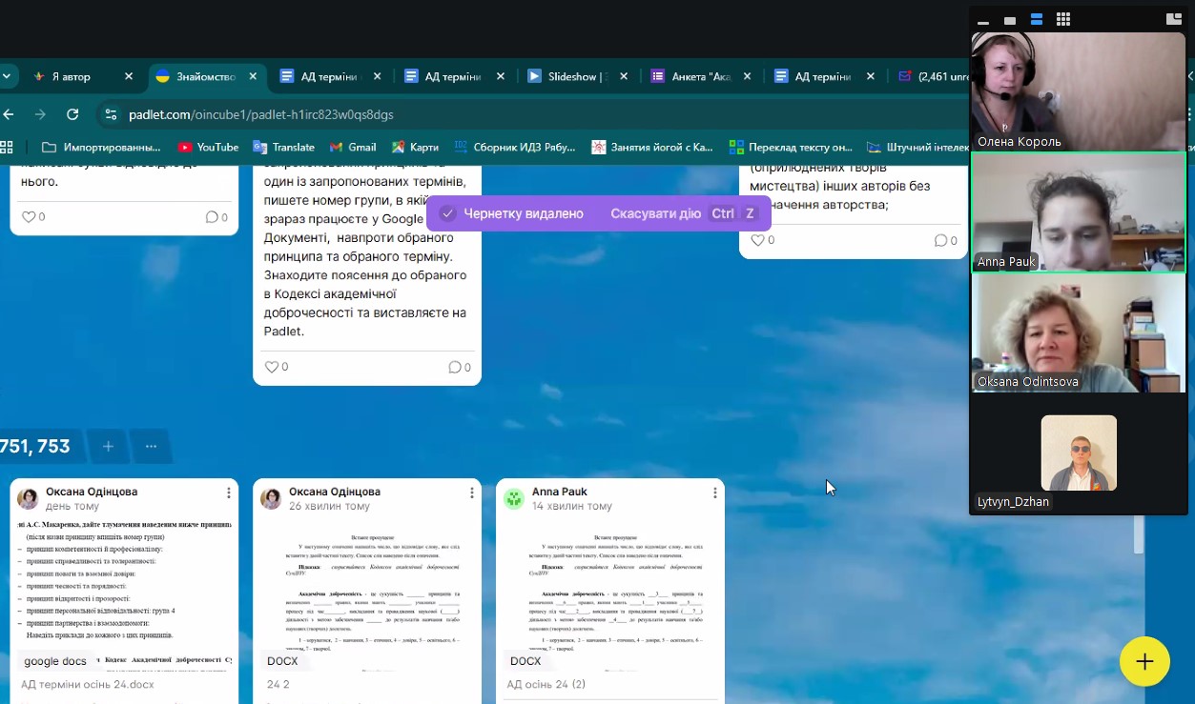Click the page vertical scrollbar thumb
The height and width of the screenshot is (704, 1195).
[x=1138, y=533]
